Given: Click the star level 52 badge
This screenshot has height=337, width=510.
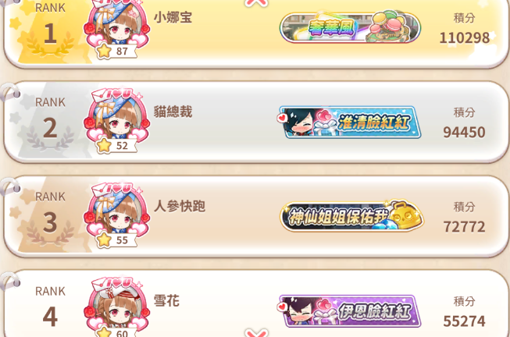Looking at the screenshot, I should click(x=116, y=146).
